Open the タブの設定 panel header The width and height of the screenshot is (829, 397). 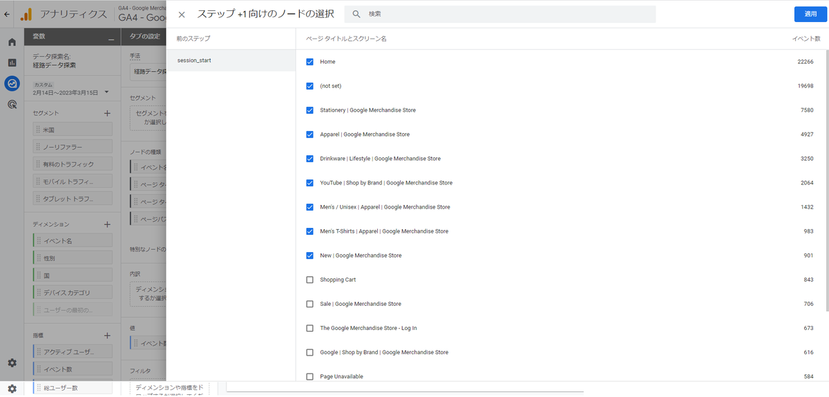[x=143, y=37]
